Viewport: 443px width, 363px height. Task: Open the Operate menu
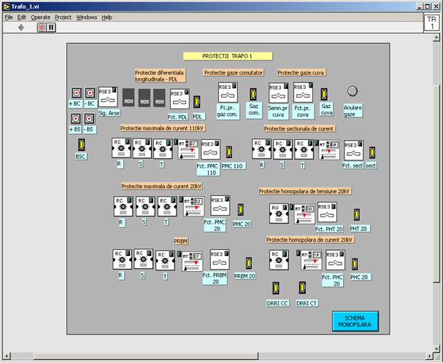(40, 16)
